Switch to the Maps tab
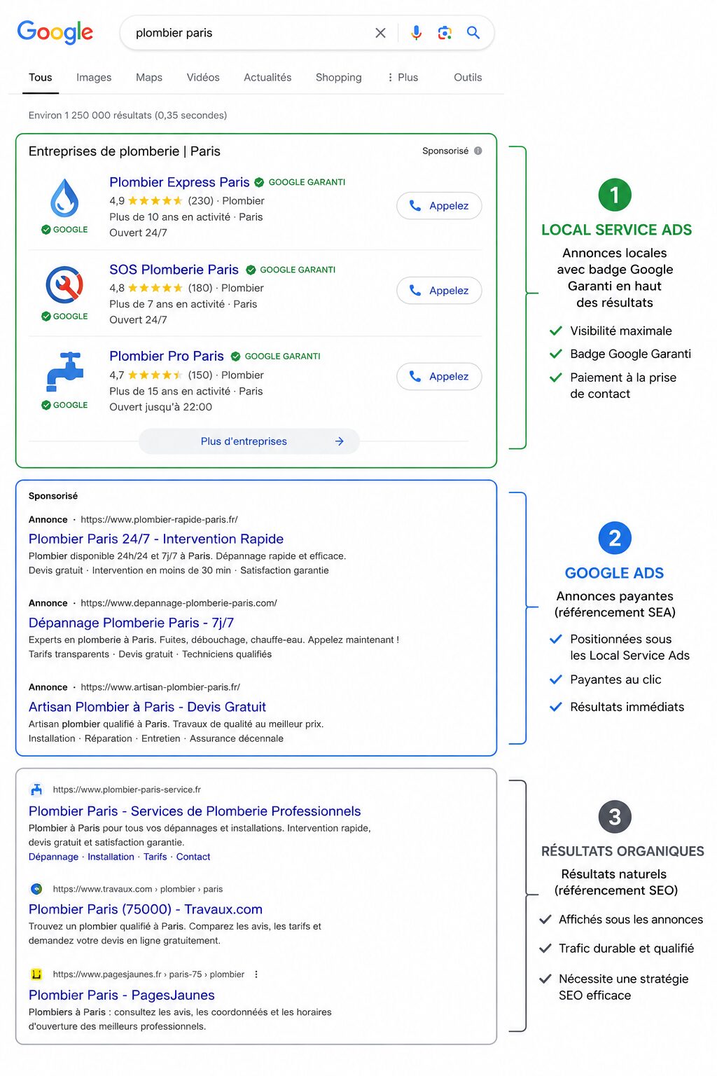This screenshot has width=717, height=1076. click(149, 77)
